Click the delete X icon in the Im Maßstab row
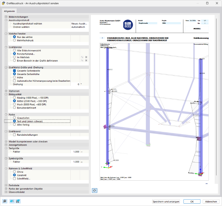Viewport: 222px width, 206px height. (86, 57)
